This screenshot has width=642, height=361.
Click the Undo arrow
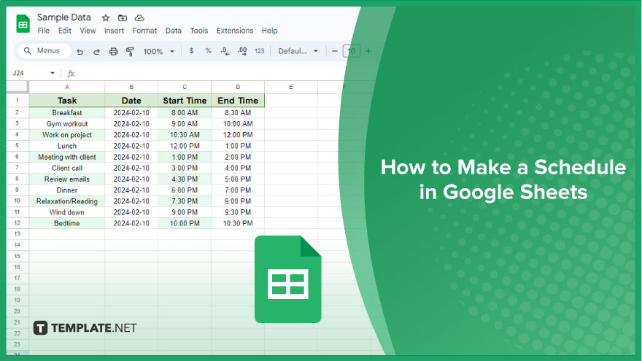click(80, 52)
